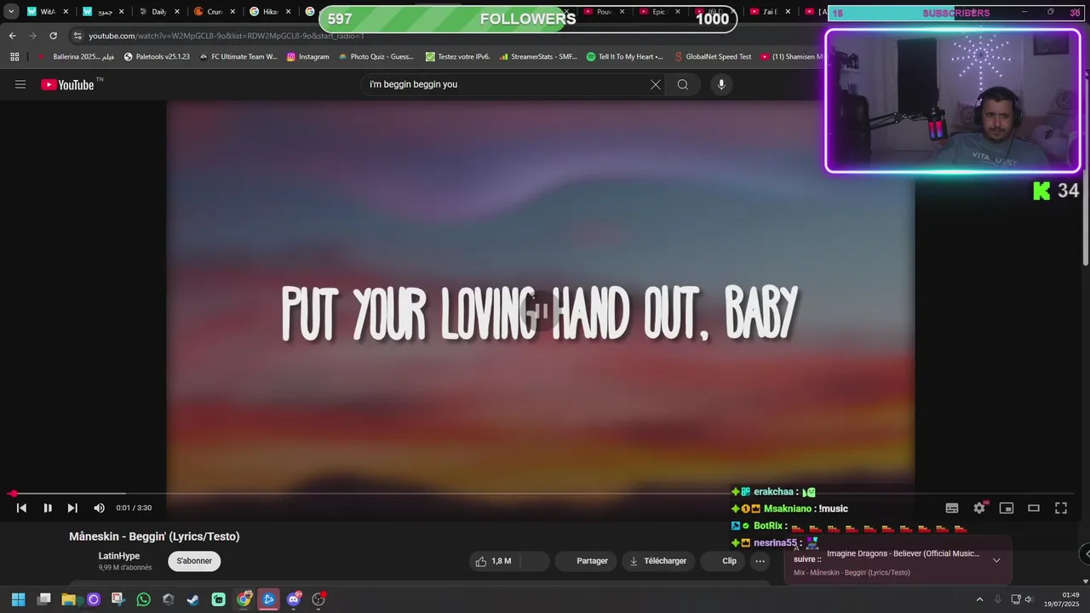Click the streamer webcam overlay
Viewport: 1090px width, 613px height.
[953, 101]
